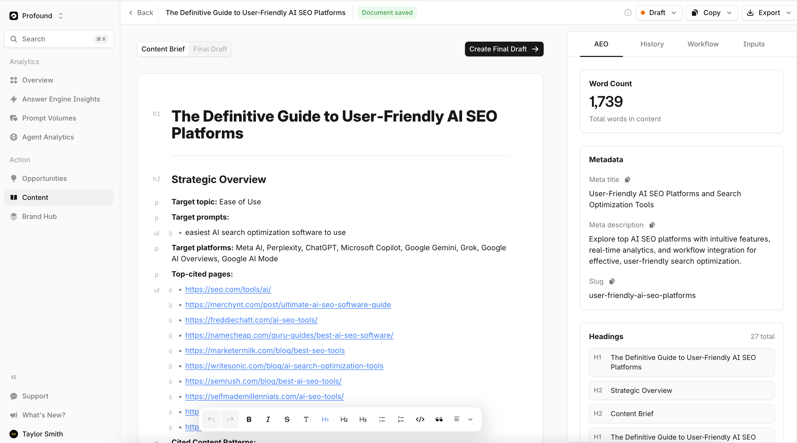The height and width of the screenshot is (443, 797).
Task: Open Brand Hub
Action: [x=59, y=216]
